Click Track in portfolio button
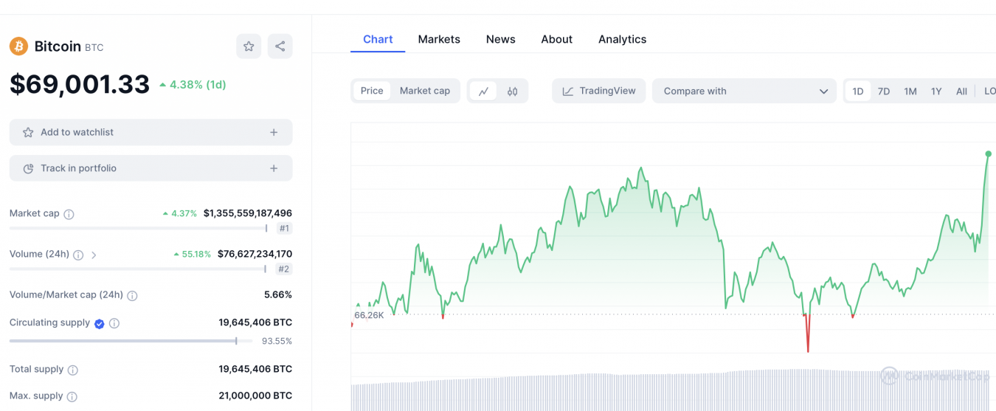The width and height of the screenshot is (996, 411). [151, 168]
